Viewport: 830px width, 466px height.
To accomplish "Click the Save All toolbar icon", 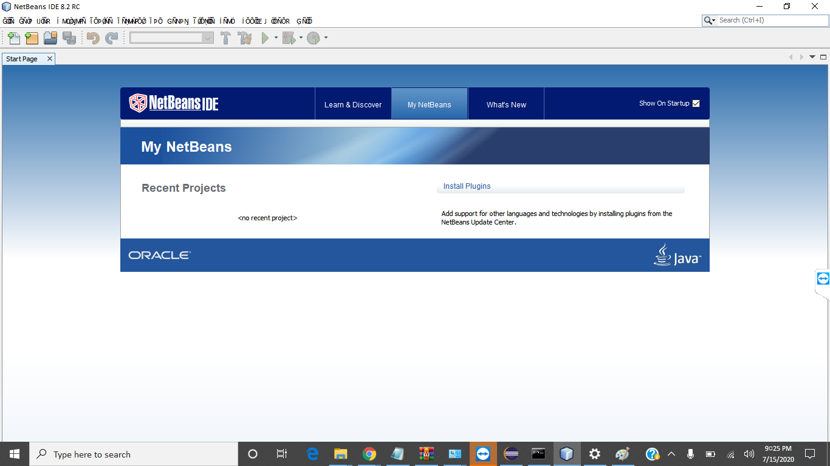I will [69, 38].
